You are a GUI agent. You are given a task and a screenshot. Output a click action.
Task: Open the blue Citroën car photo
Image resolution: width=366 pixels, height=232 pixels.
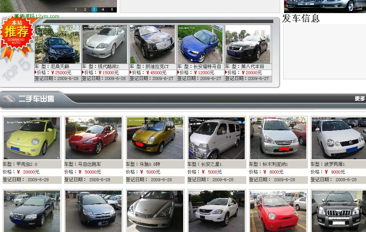click(94, 211)
